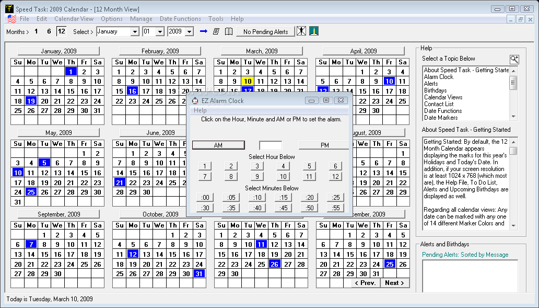
Task: Click the No Pending Alerts button
Action: tap(265, 32)
